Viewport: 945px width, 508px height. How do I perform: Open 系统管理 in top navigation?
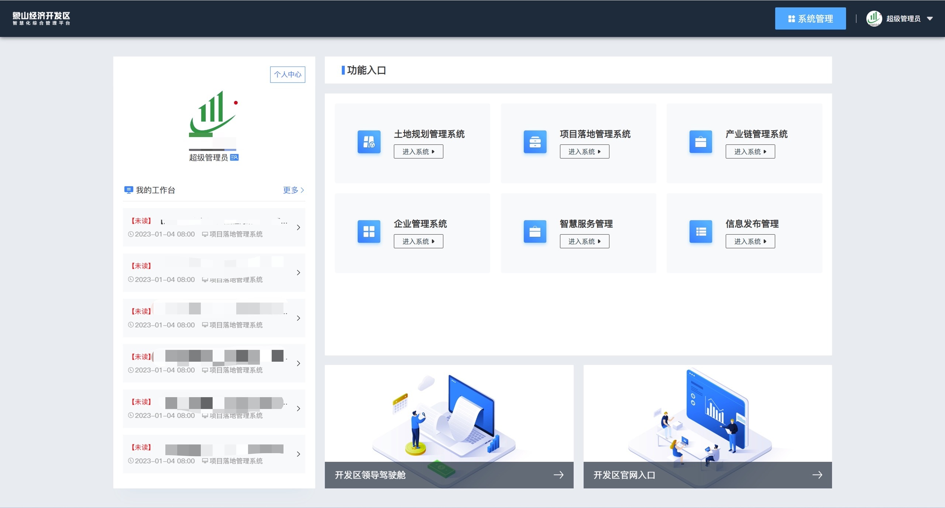810,18
